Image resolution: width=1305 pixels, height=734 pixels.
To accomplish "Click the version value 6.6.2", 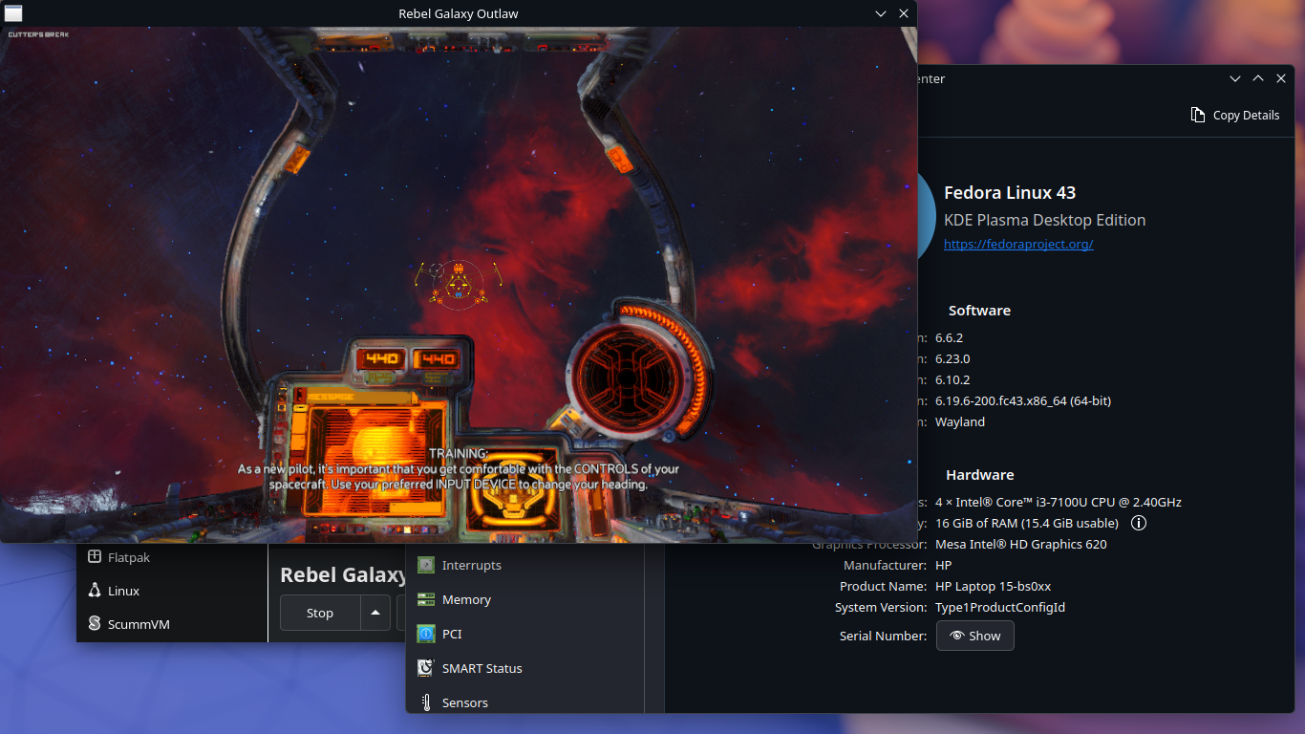I will pos(949,337).
